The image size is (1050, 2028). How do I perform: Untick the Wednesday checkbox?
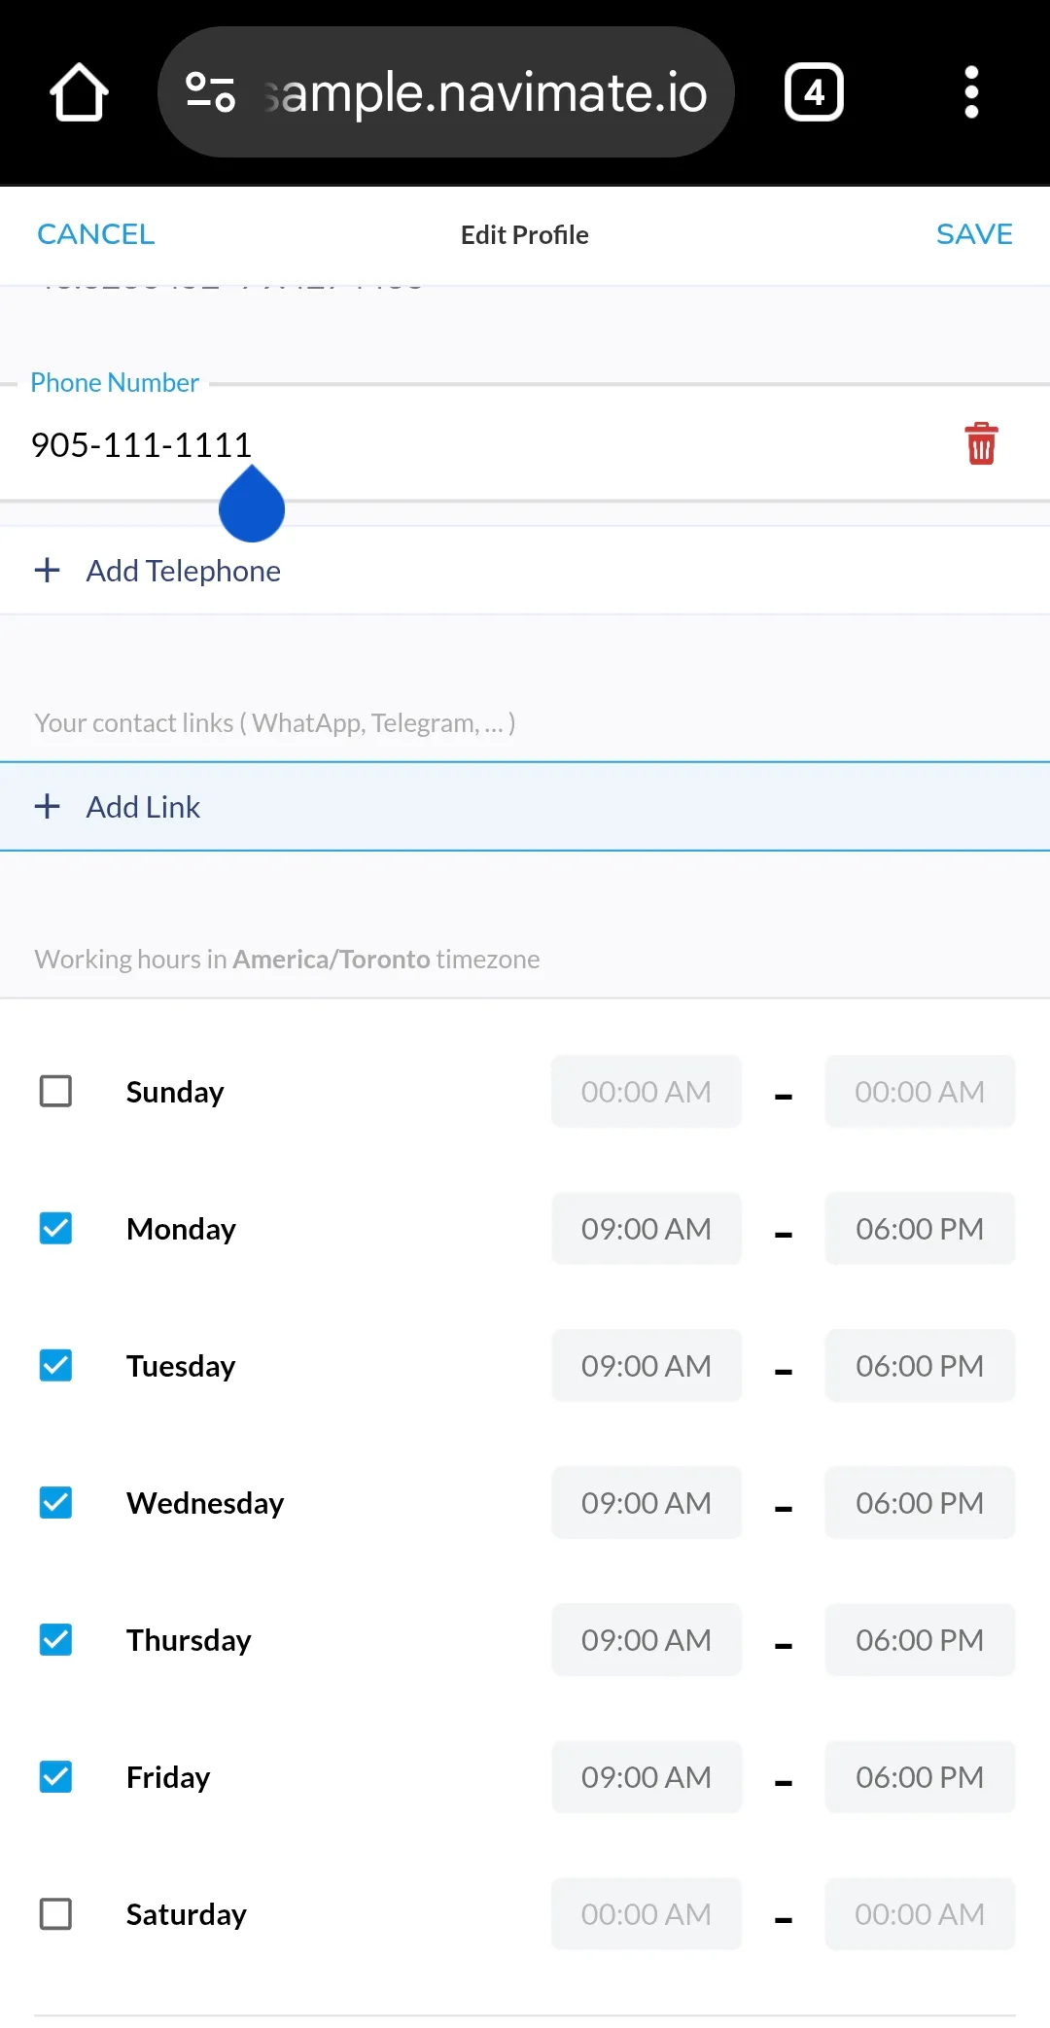tap(55, 1502)
